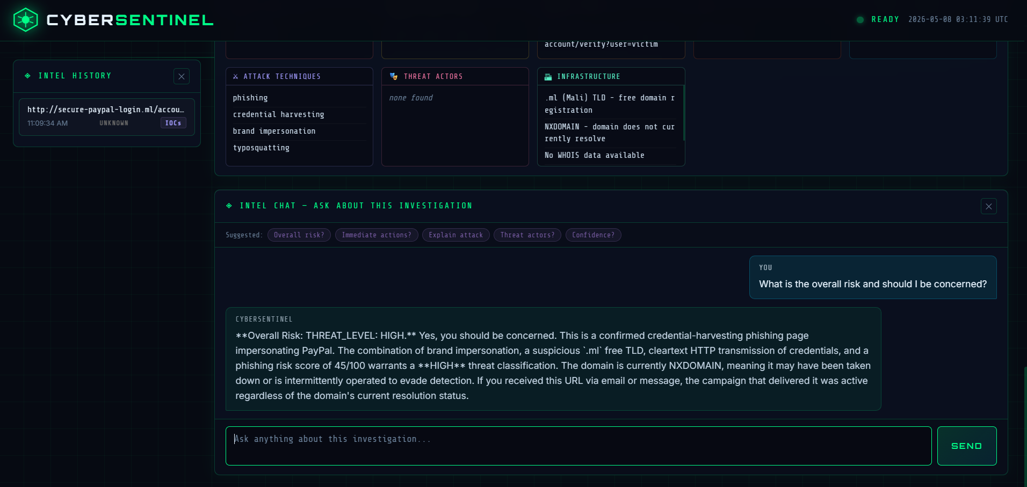This screenshot has width=1027, height=487.
Task: Click the Infrastructure panel header
Action: [x=611, y=76]
